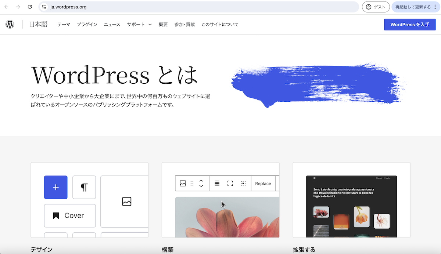
Task: Click the 日本語 site title link
Action: [x=38, y=25]
